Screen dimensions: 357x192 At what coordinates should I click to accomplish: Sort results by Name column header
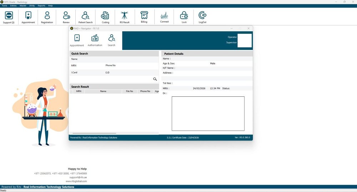(x=103, y=91)
